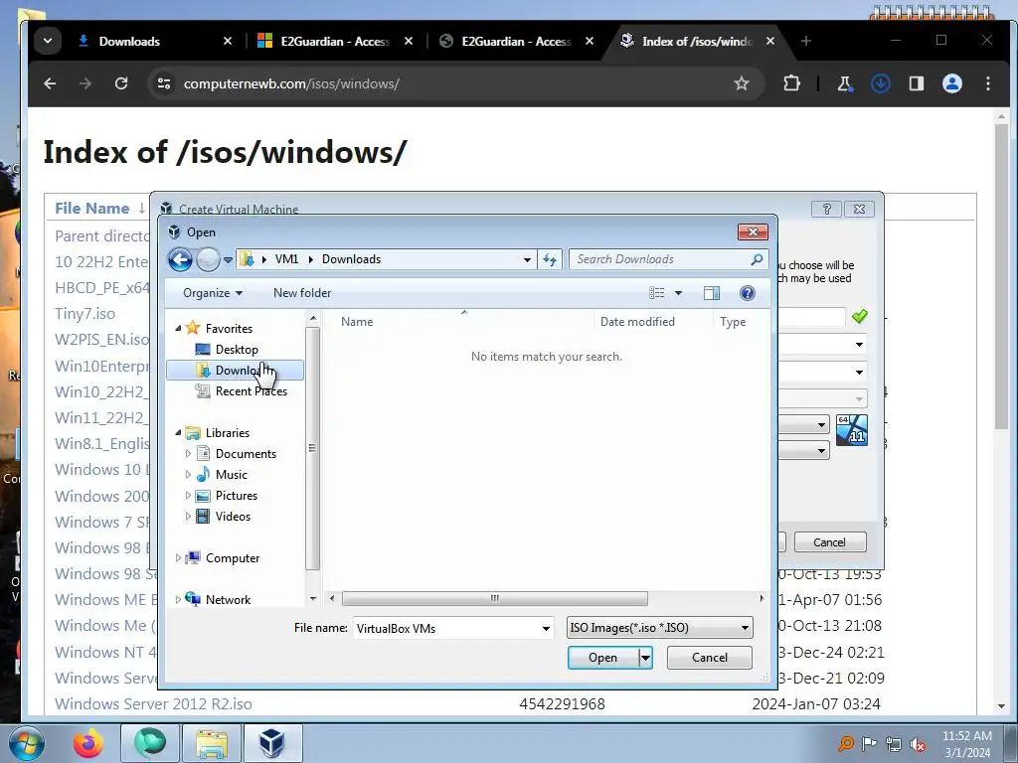
Task: Click the search magnifier icon
Action: (x=757, y=259)
